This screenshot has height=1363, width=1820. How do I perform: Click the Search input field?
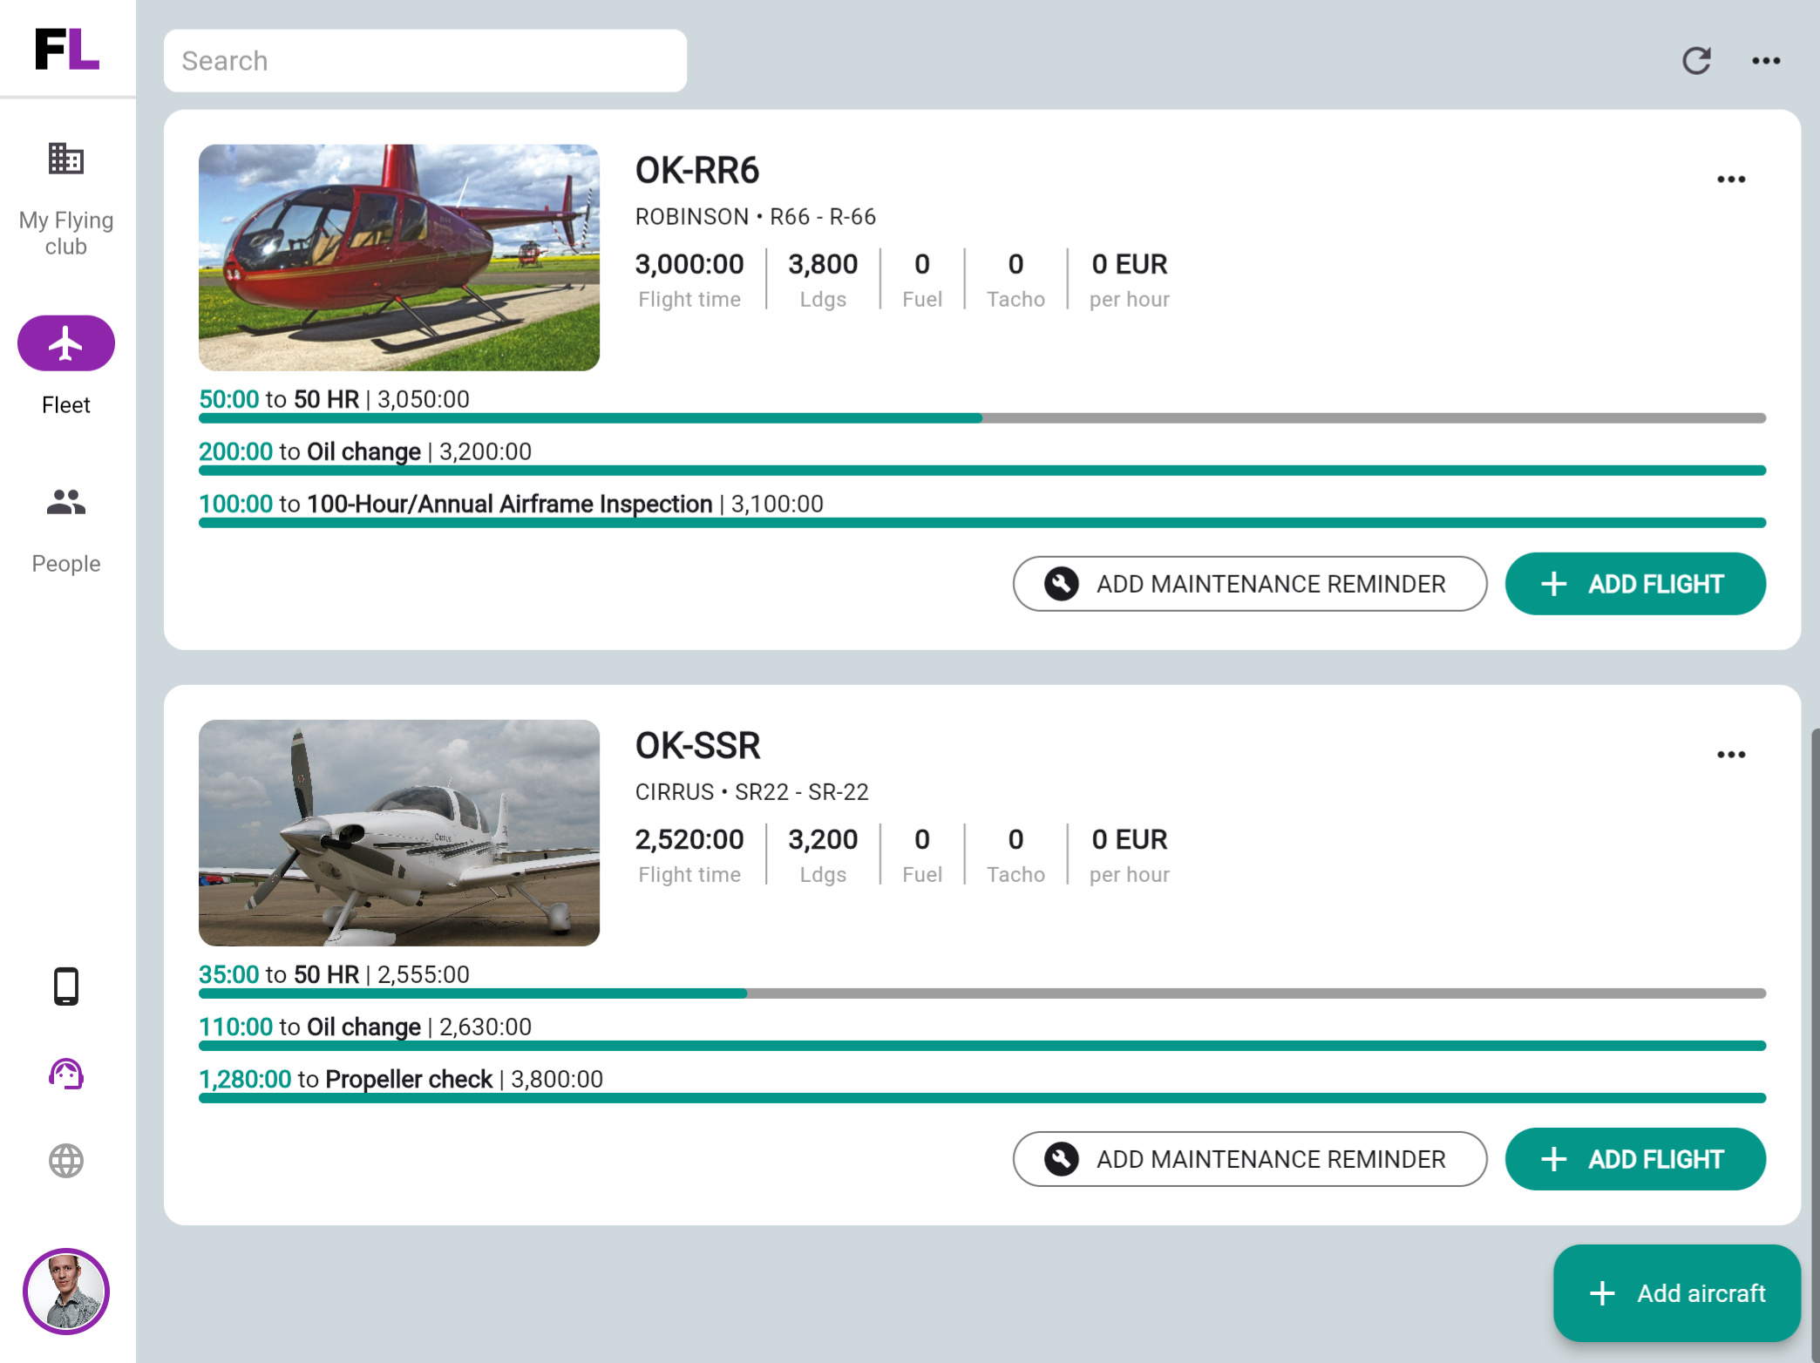coord(425,60)
